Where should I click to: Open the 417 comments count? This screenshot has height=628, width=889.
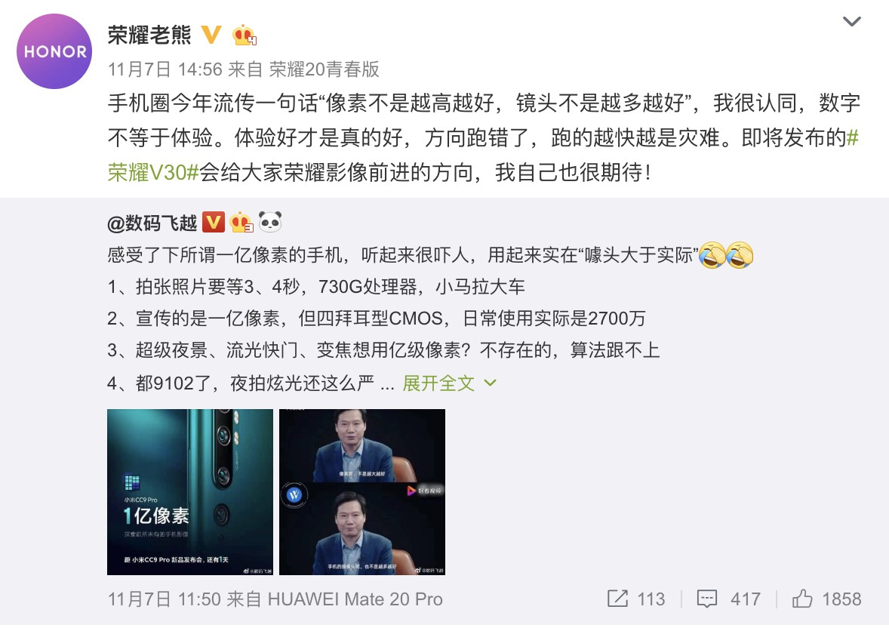pos(746,599)
